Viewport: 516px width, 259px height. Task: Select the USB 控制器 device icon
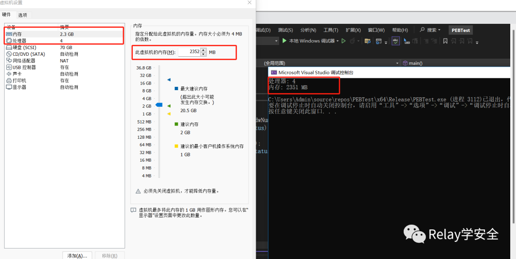click(9, 67)
